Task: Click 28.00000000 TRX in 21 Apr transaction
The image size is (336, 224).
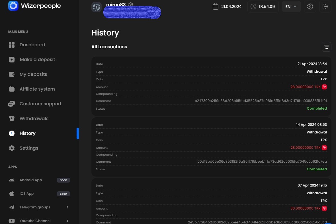Action: click(305, 87)
